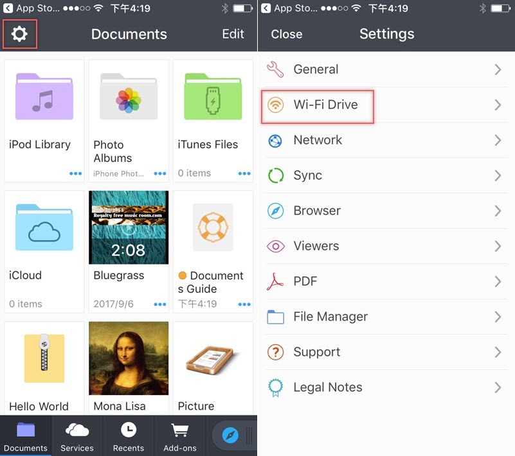
Task: Tap the back arrow beside App Store in the left status bar
Action: [x=8, y=8]
